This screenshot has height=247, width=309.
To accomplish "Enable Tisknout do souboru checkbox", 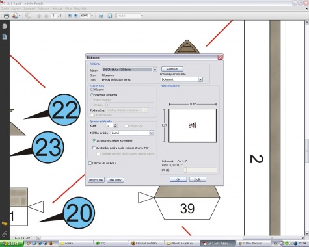I will point(90,163).
